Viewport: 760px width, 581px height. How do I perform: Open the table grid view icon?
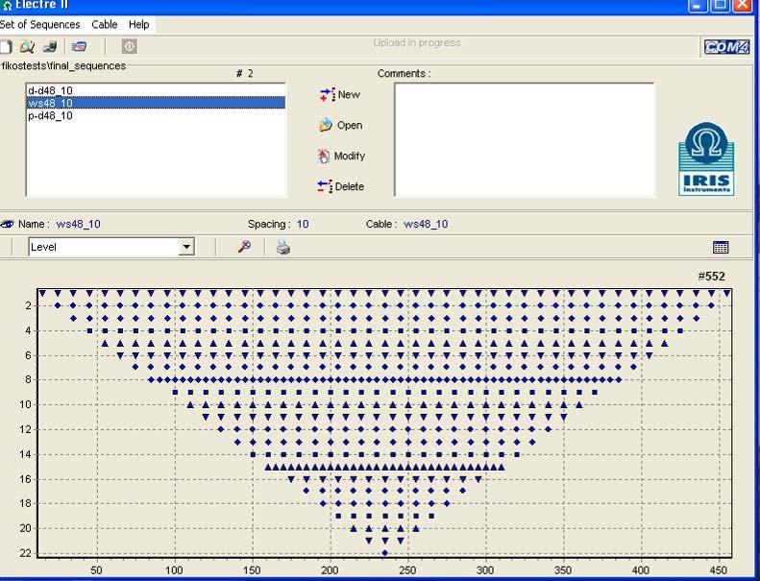pos(721,247)
